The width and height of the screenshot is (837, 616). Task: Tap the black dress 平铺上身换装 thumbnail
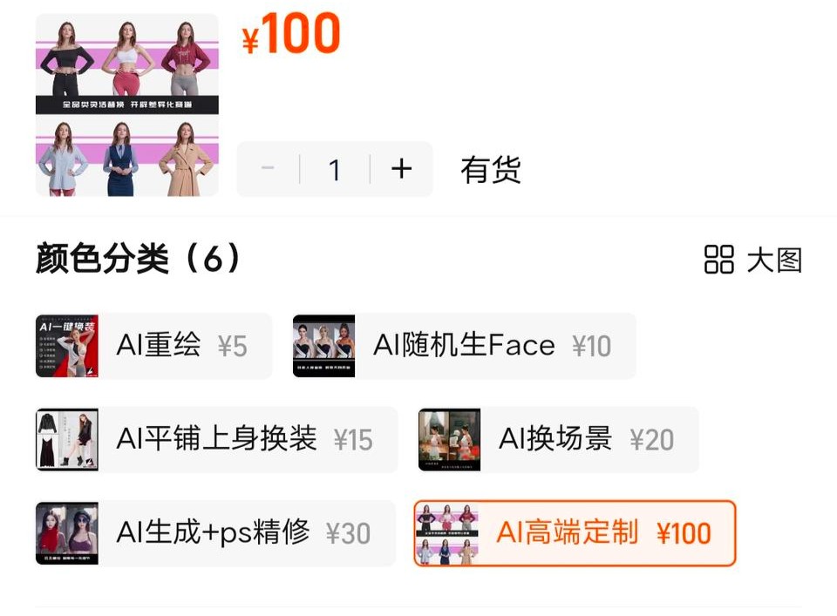tap(67, 439)
